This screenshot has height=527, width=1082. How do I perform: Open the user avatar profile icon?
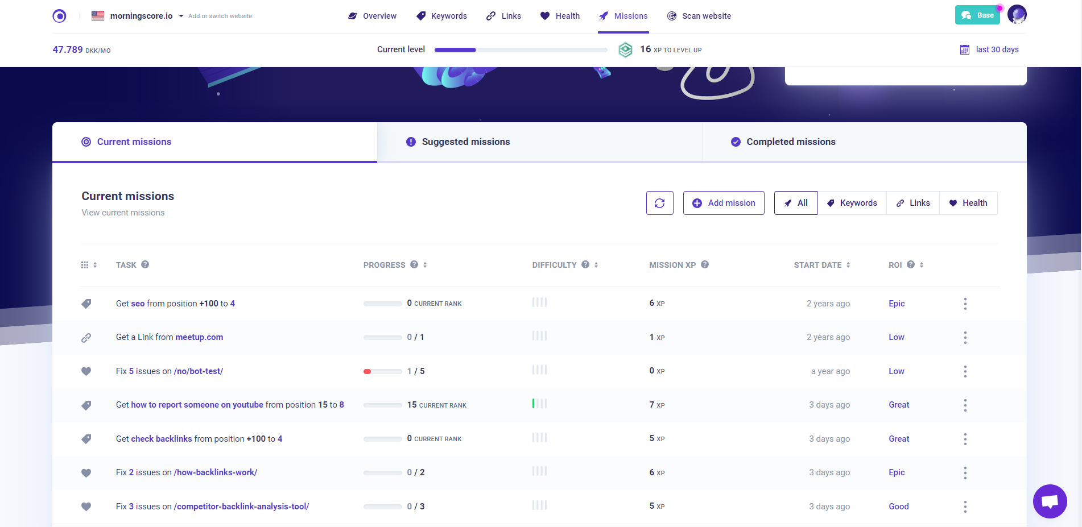pos(1017,14)
